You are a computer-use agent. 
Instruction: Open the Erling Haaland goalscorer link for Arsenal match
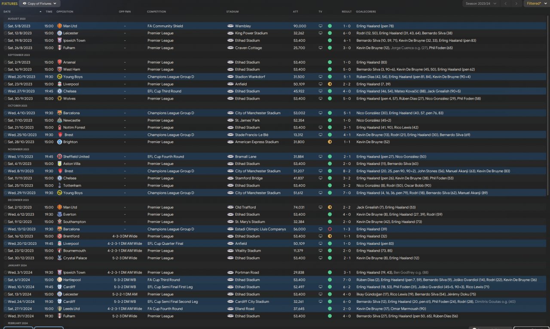368,62
